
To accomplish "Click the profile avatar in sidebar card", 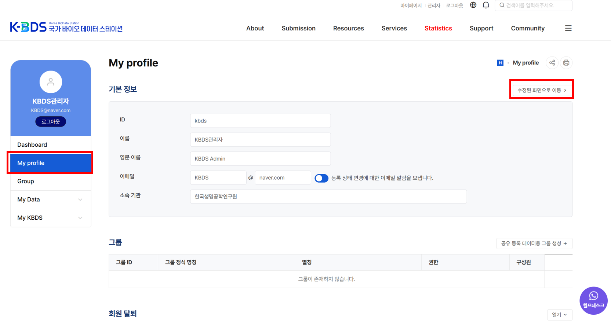I will tap(50, 82).
